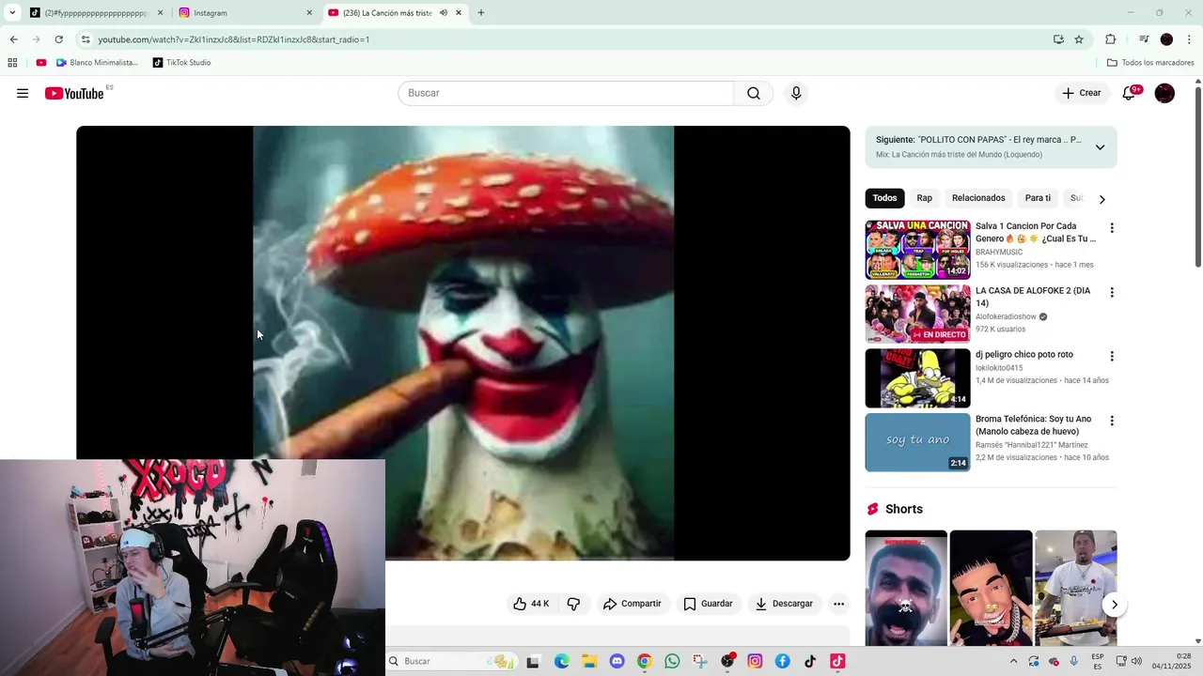The image size is (1203, 676).
Task: Open dj peligro chico poto roto title
Action: click(x=1024, y=355)
